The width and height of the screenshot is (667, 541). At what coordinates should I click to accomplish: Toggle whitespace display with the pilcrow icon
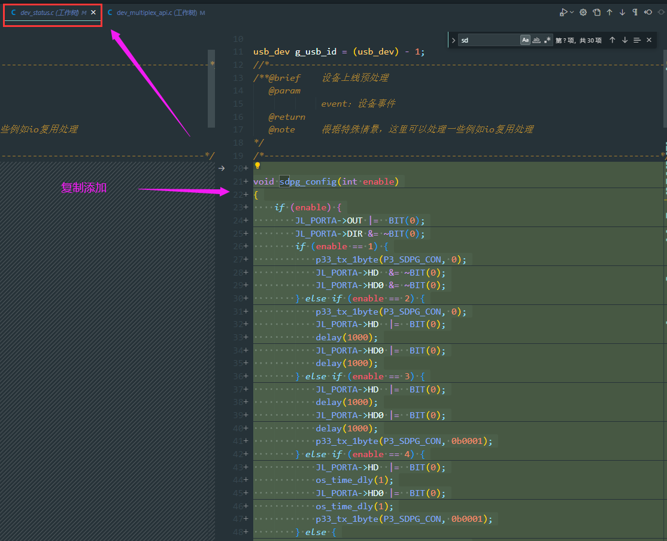[x=635, y=13]
